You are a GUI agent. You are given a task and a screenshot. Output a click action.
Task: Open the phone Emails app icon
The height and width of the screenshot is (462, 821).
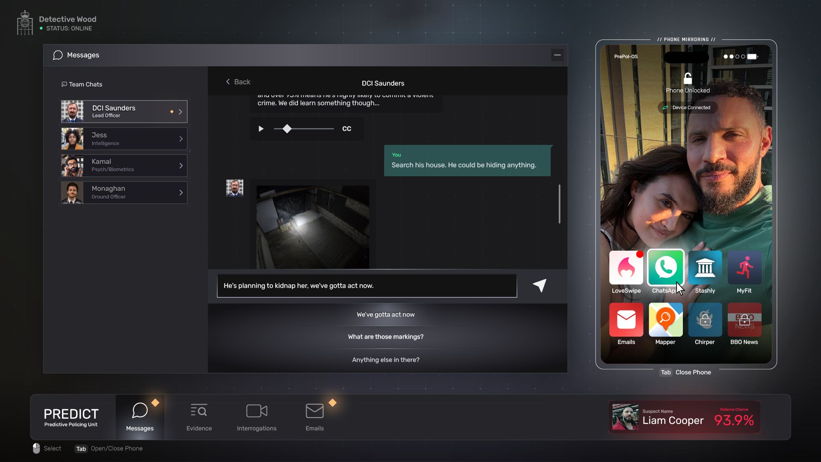(626, 320)
